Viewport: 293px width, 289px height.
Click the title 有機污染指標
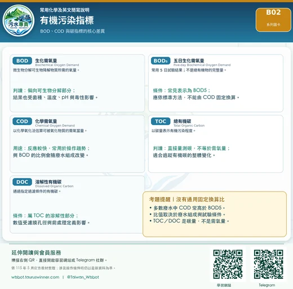click(x=67, y=20)
